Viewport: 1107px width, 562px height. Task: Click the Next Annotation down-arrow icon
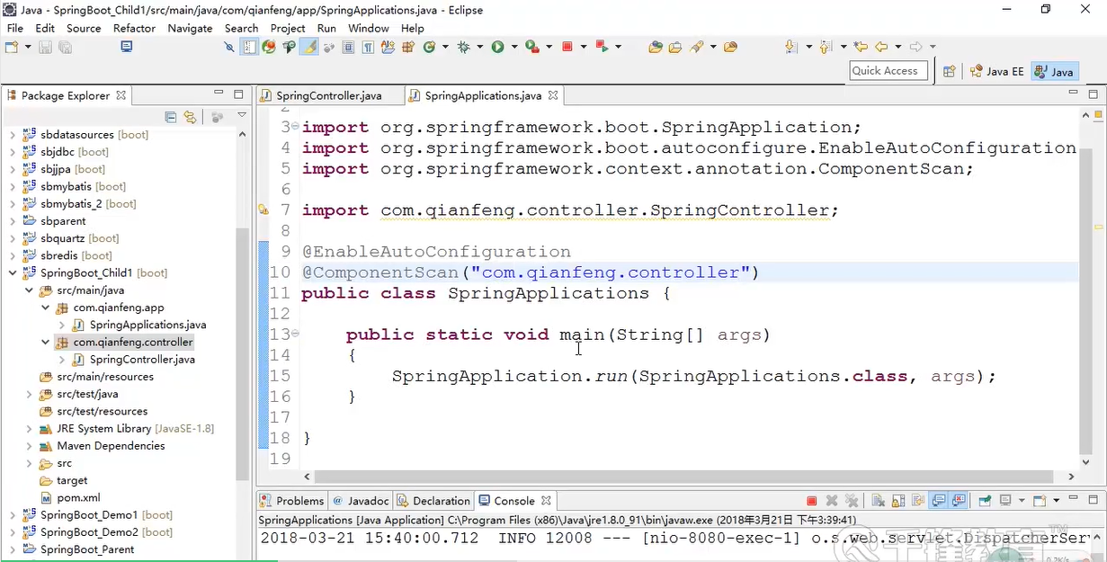tap(791, 47)
